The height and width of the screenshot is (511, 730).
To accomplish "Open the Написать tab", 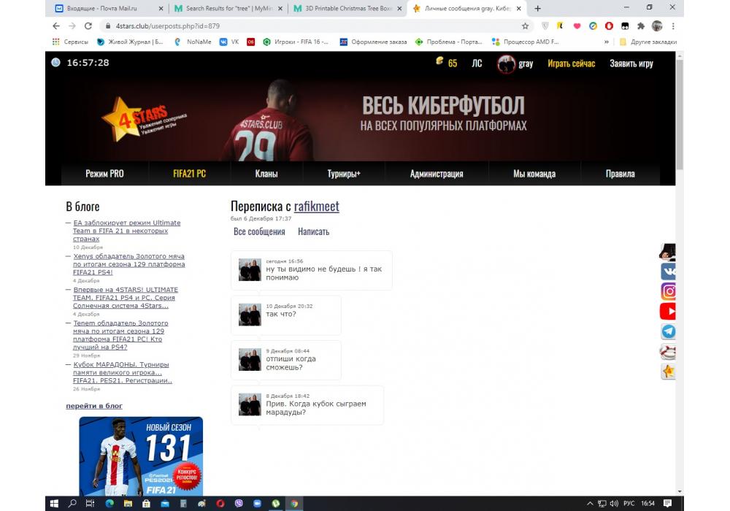I will pyautogui.click(x=313, y=231).
